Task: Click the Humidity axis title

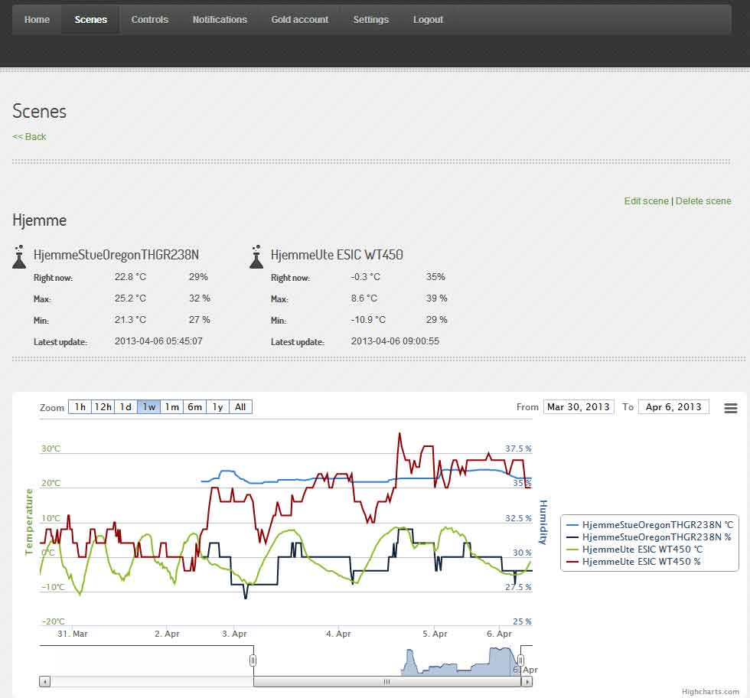Action: pos(543,522)
